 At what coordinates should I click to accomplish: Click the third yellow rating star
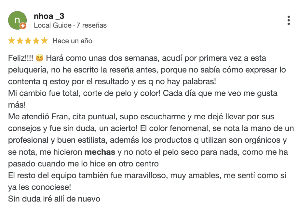click(x=28, y=41)
